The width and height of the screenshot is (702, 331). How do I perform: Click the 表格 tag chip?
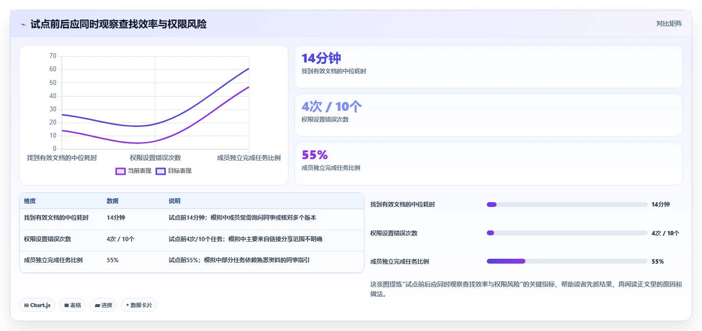coord(72,305)
